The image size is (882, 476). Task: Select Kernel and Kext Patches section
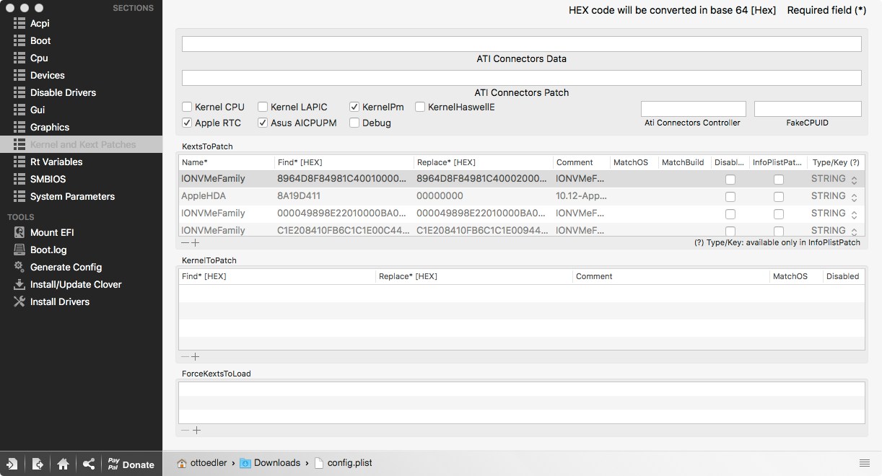pos(81,144)
